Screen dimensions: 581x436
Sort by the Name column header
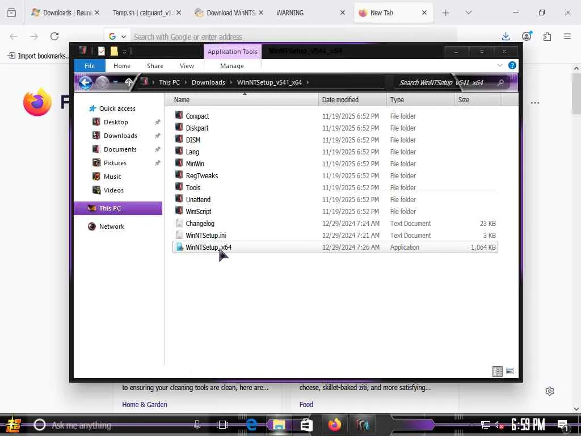(242, 100)
